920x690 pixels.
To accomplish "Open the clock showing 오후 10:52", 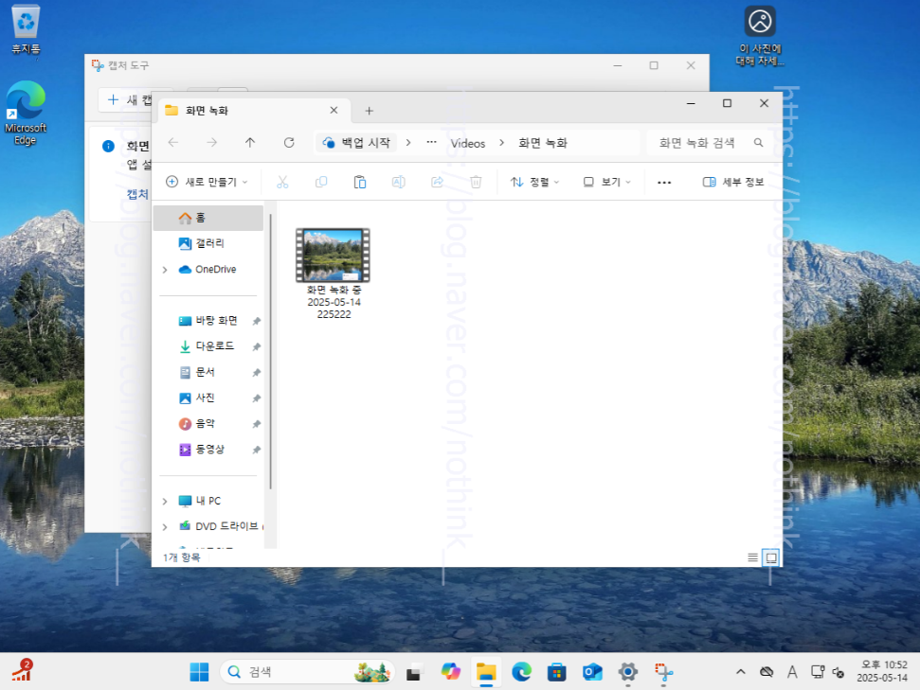I will tap(883, 671).
